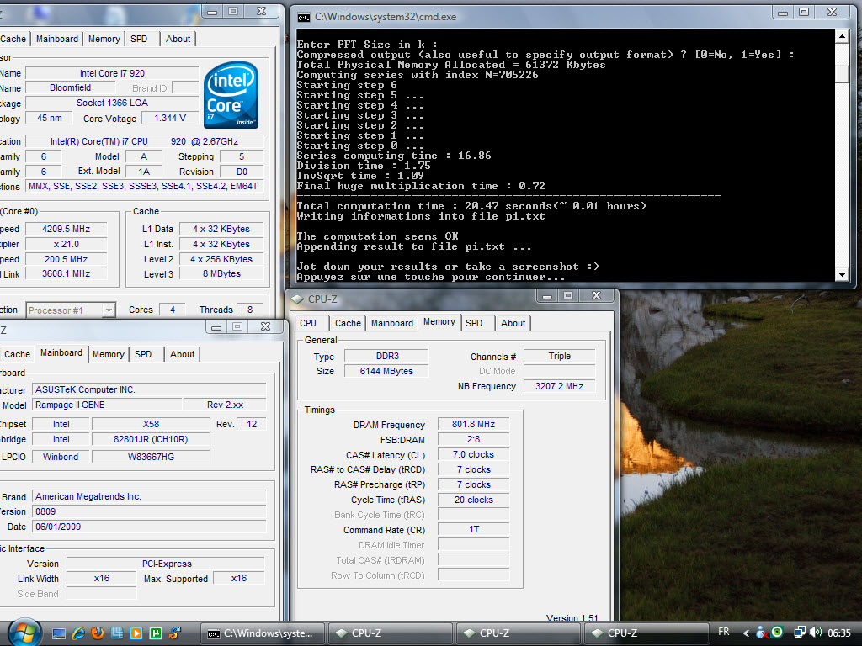Click the FSB:DRAM ratio value 2:8
The width and height of the screenshot is (862, 646).
pyautogui.click(x=473, y=439)
